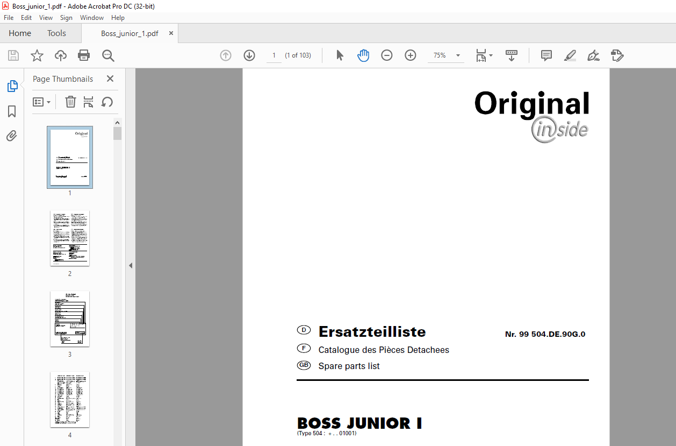
Task: Open the Help menu
Action: click(118, 18)
